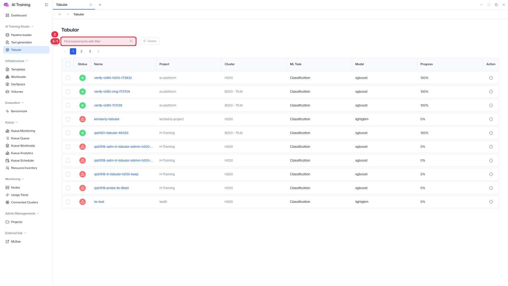Click the success status icon of qa0921-tabular-46320
The image size is (508, 286).
click(x=83, y=133)
